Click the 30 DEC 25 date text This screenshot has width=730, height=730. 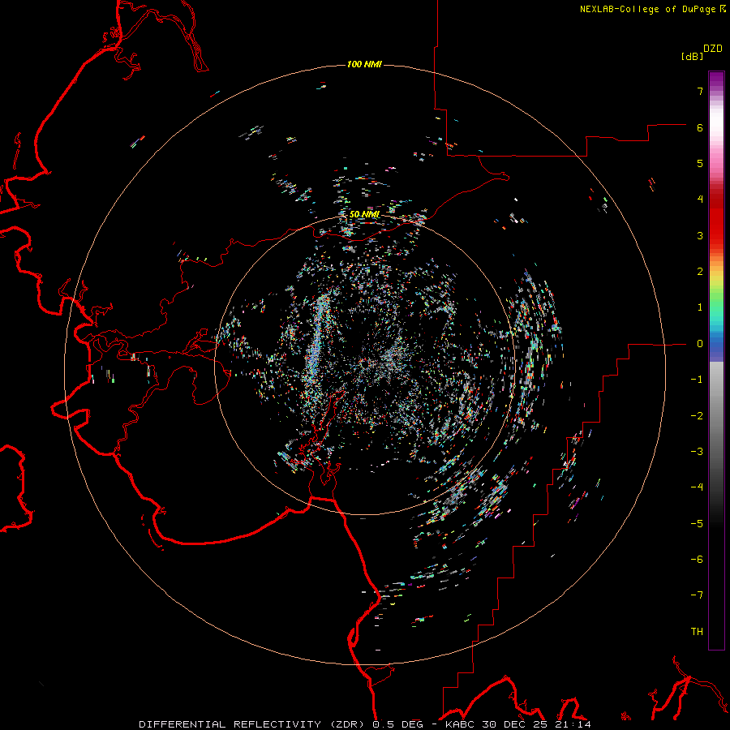(517, 724)
